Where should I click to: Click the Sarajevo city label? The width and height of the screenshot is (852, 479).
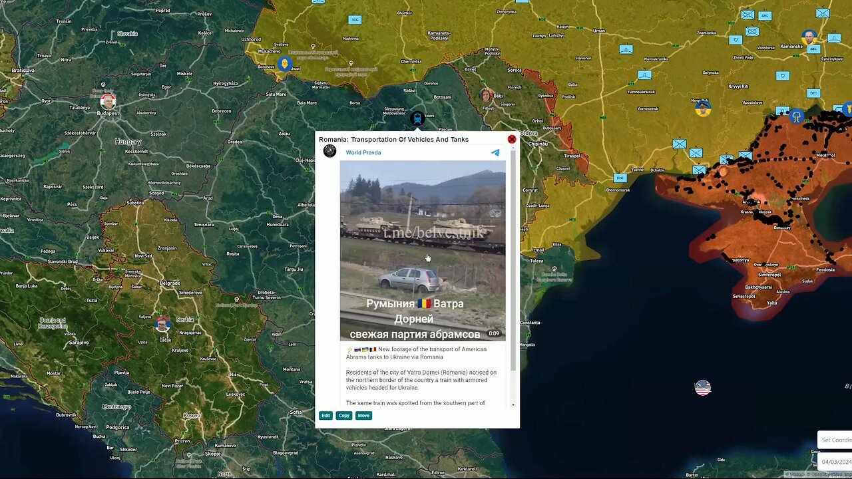click(79, 342)
